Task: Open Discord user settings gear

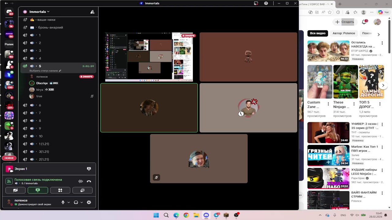Action: 89,202
